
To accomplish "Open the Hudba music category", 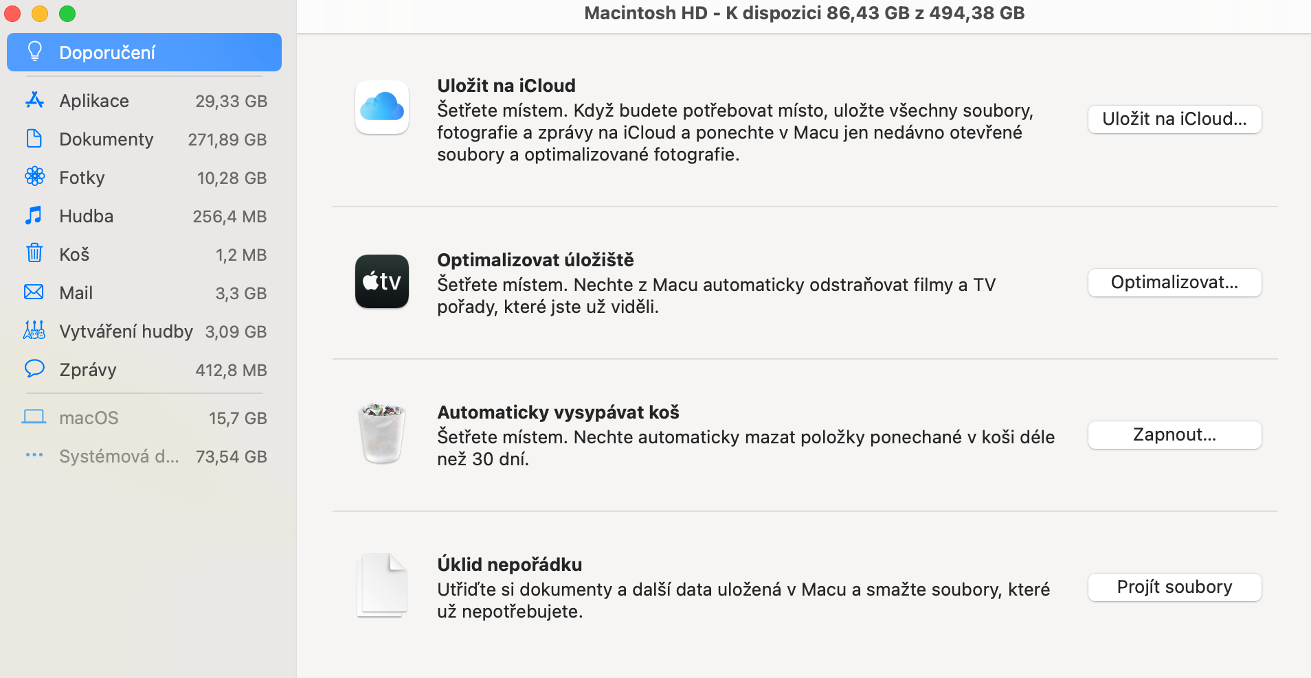I will click(86, 216).
